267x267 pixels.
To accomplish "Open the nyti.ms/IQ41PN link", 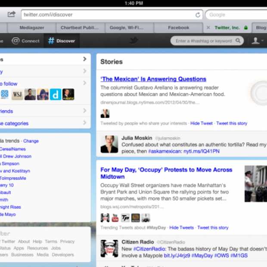I will click(x=202, y=151).
